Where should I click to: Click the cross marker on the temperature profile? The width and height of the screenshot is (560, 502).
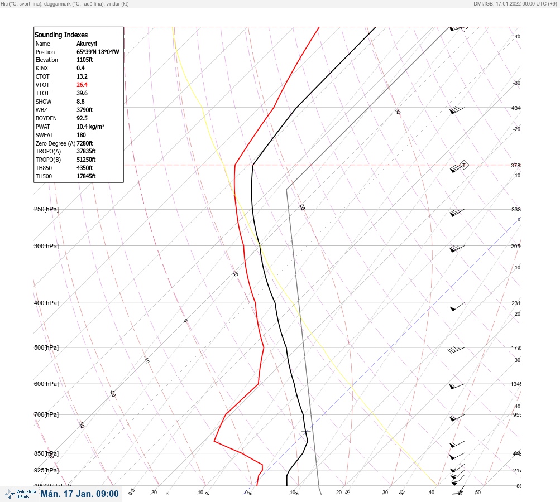(x=306, y=432)
